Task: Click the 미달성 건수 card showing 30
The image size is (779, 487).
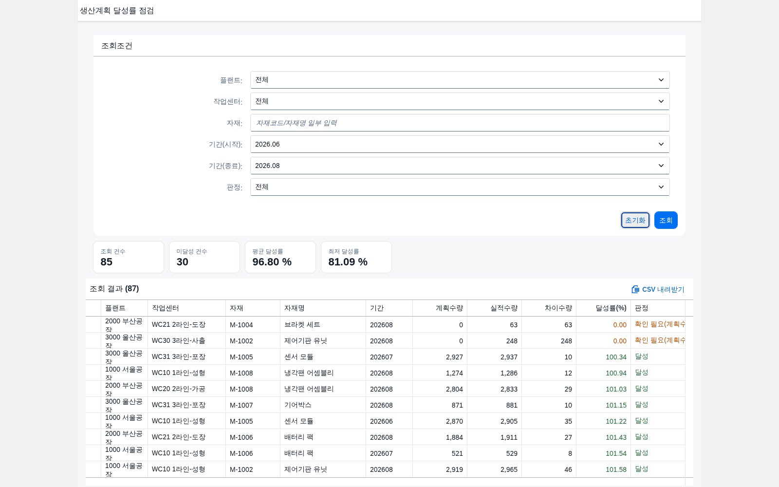Action: click(204, 257)
